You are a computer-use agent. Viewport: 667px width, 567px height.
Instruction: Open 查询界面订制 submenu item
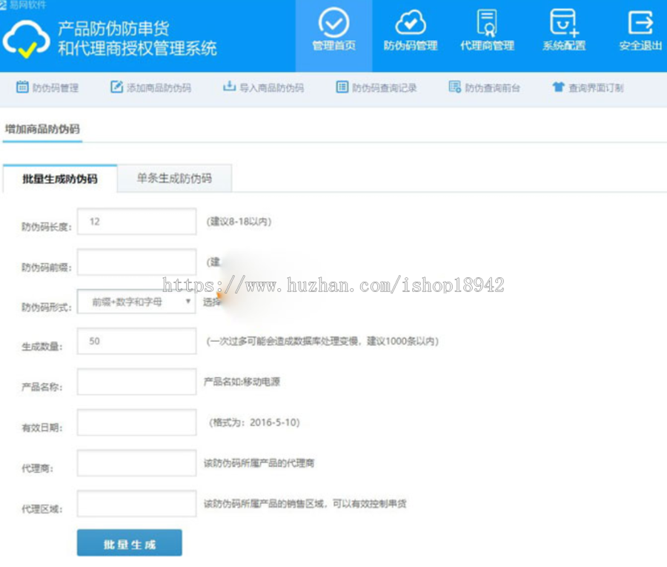pos(597,88)
